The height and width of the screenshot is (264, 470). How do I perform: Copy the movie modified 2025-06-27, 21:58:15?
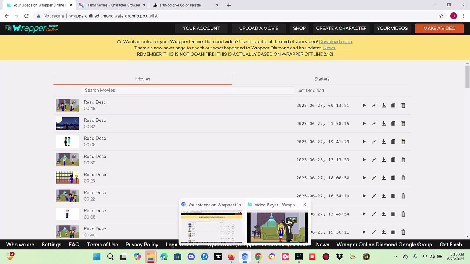(x=393, y=124)
